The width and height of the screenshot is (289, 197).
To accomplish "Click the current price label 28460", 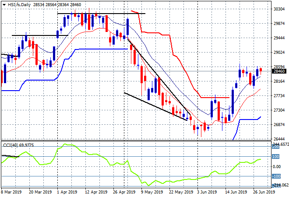I will pos(279,71).
